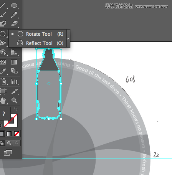The width and height of the screenshot is (172, 175).
Task: Select the Symbol Sprayer tool
Action: coord(3,81)
